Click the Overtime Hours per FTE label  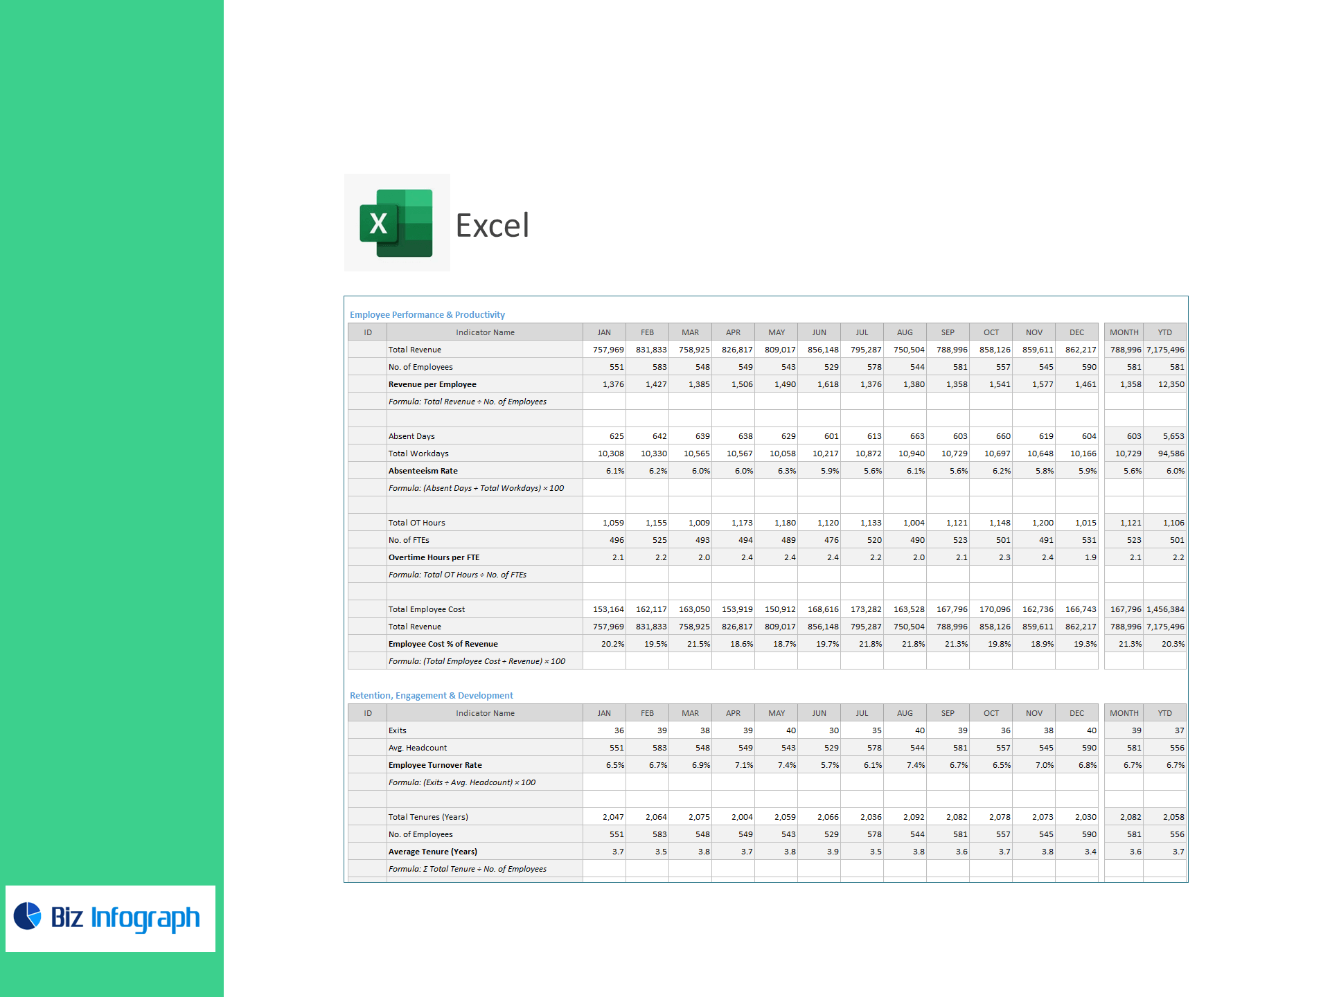pos(434,557)
